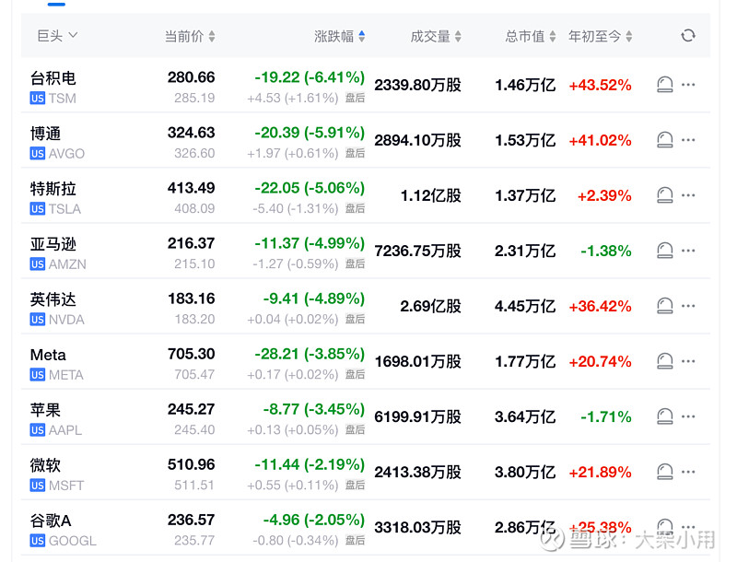Open more options for 苹果 row
This screenshot has width=737, height=562.
pos(689,416)
